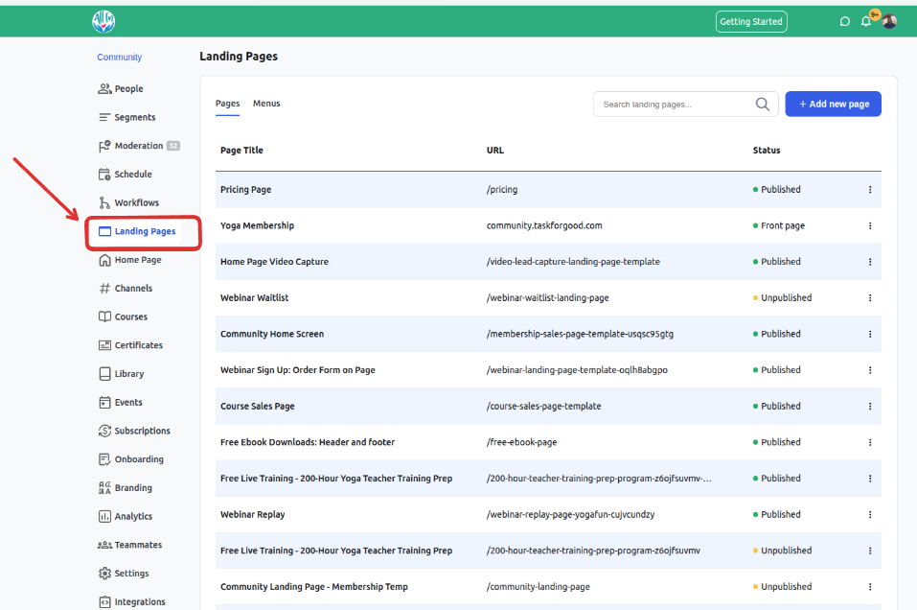Open three-dot menu for Course Sales Page
The width and height of the screenshot is (917, 610).
coord(870,407)
